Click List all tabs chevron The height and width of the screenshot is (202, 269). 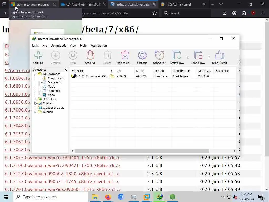click(x=221, y=4)
